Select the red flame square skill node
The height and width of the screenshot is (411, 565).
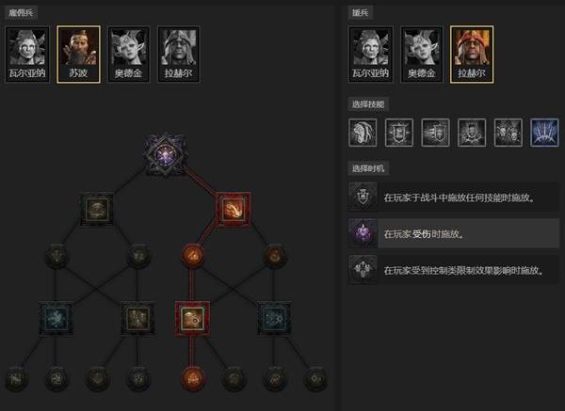click(234, 210)
